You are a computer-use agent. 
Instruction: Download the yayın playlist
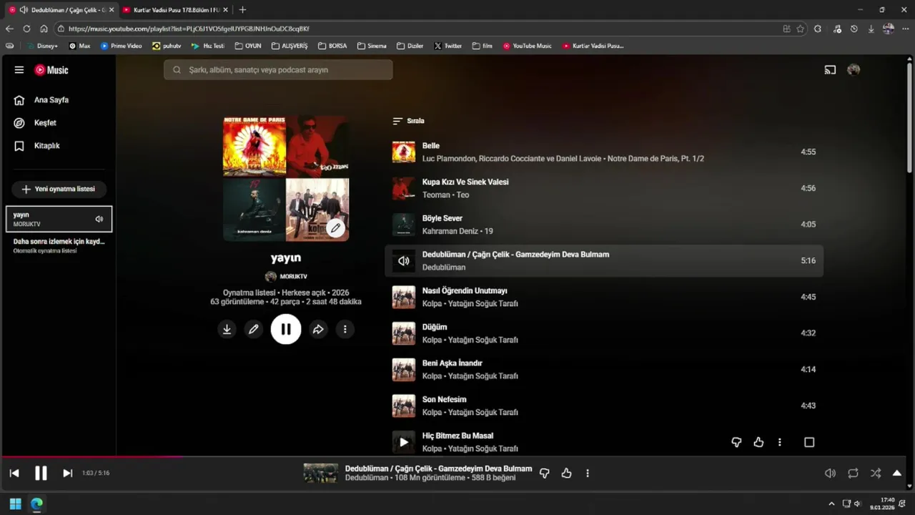[x=227, y=329]
